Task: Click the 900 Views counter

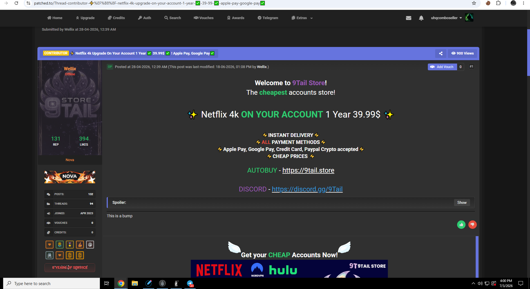Action: tap(463, 53)
